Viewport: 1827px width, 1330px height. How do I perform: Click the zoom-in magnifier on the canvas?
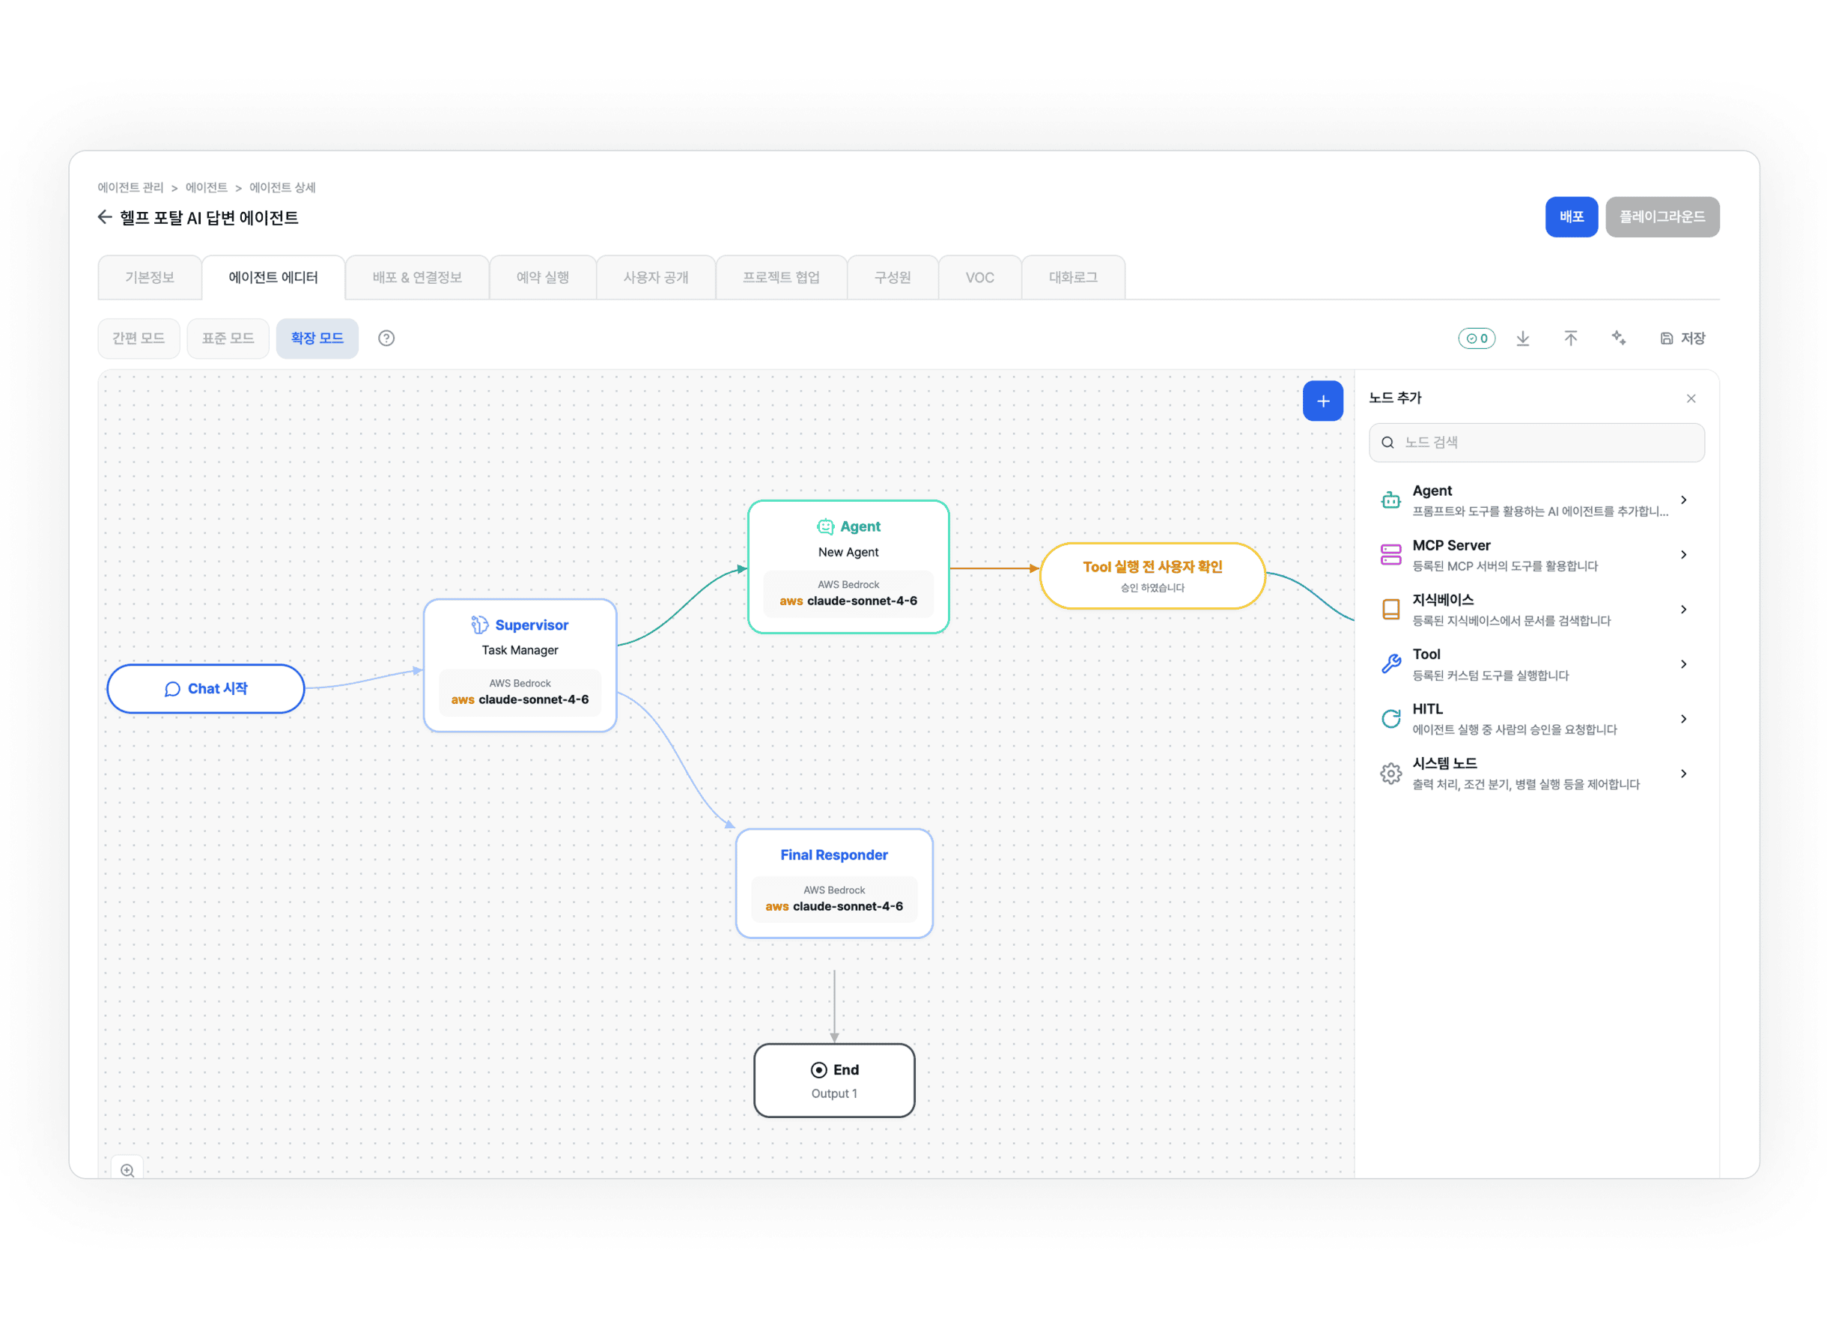[127, 1170]
